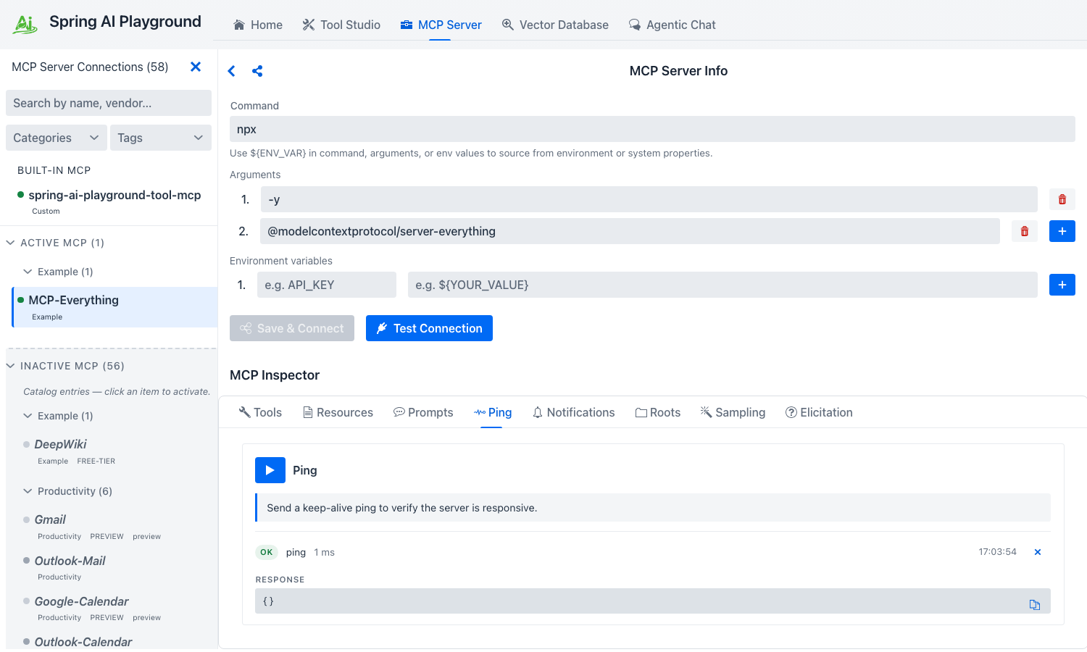
Task: Open the Tags filter dropdown
Action: pyautogui.click(x=161, y=138)
